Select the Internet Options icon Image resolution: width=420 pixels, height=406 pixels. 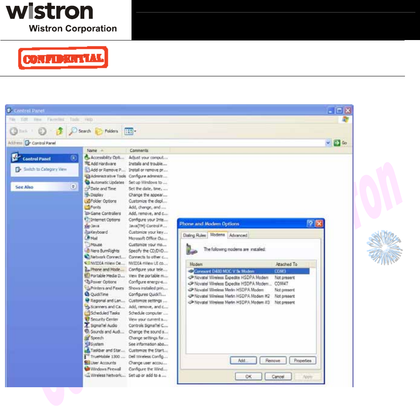tap(87, 219)
